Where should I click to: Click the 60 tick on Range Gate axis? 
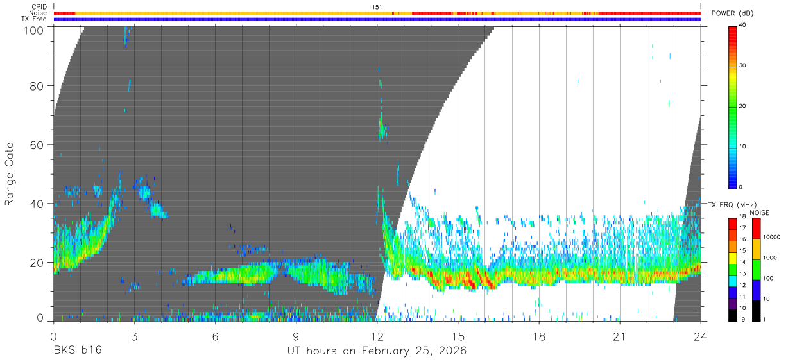(x=37, y=144)
